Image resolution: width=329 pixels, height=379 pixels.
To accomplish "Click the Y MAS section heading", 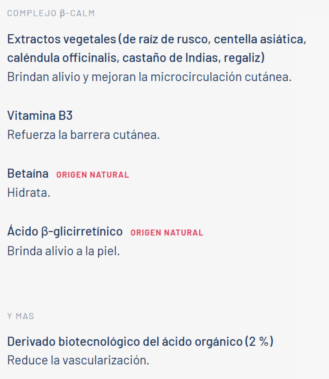I will (20, 316).
